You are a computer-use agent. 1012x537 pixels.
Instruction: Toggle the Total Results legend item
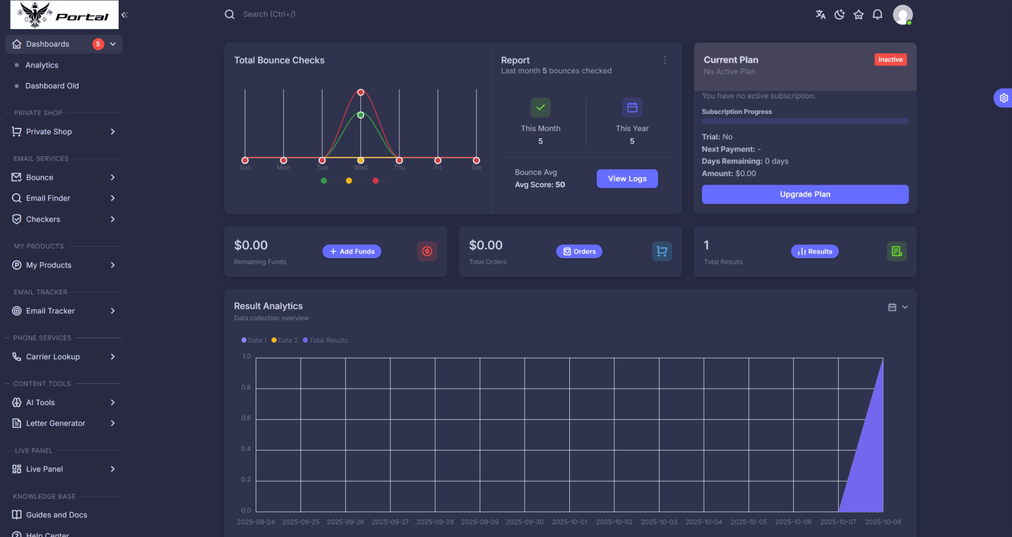tap(325, 340)
